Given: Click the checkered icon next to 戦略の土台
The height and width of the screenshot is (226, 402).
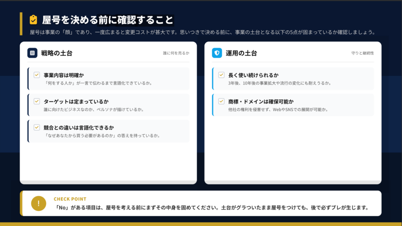Looking at the screenshot, I should pos(32,53).
